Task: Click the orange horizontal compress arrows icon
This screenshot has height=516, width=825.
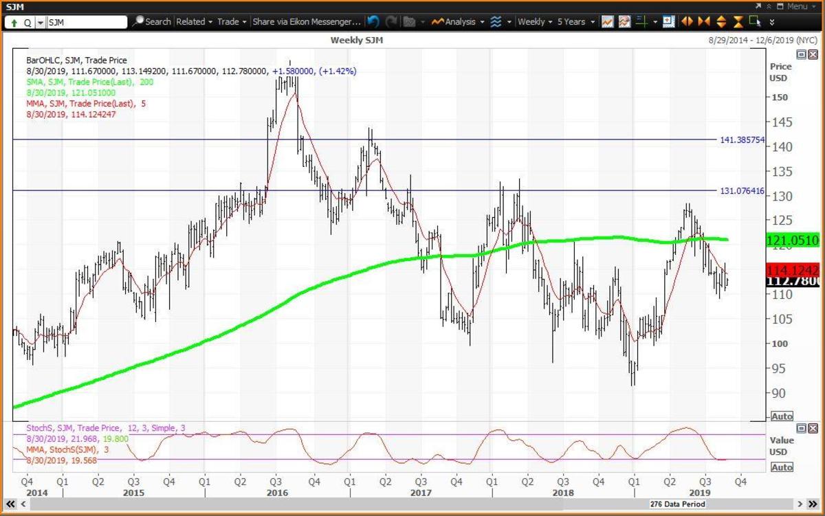Action: [706, 22]
